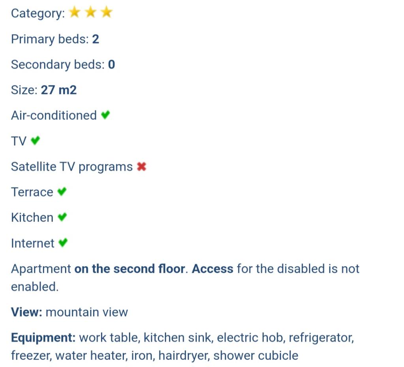Image resolution: width=404 pixels, height=367 pixels.
Task: Click the green check next to Internet
Action: coord(63,243)
